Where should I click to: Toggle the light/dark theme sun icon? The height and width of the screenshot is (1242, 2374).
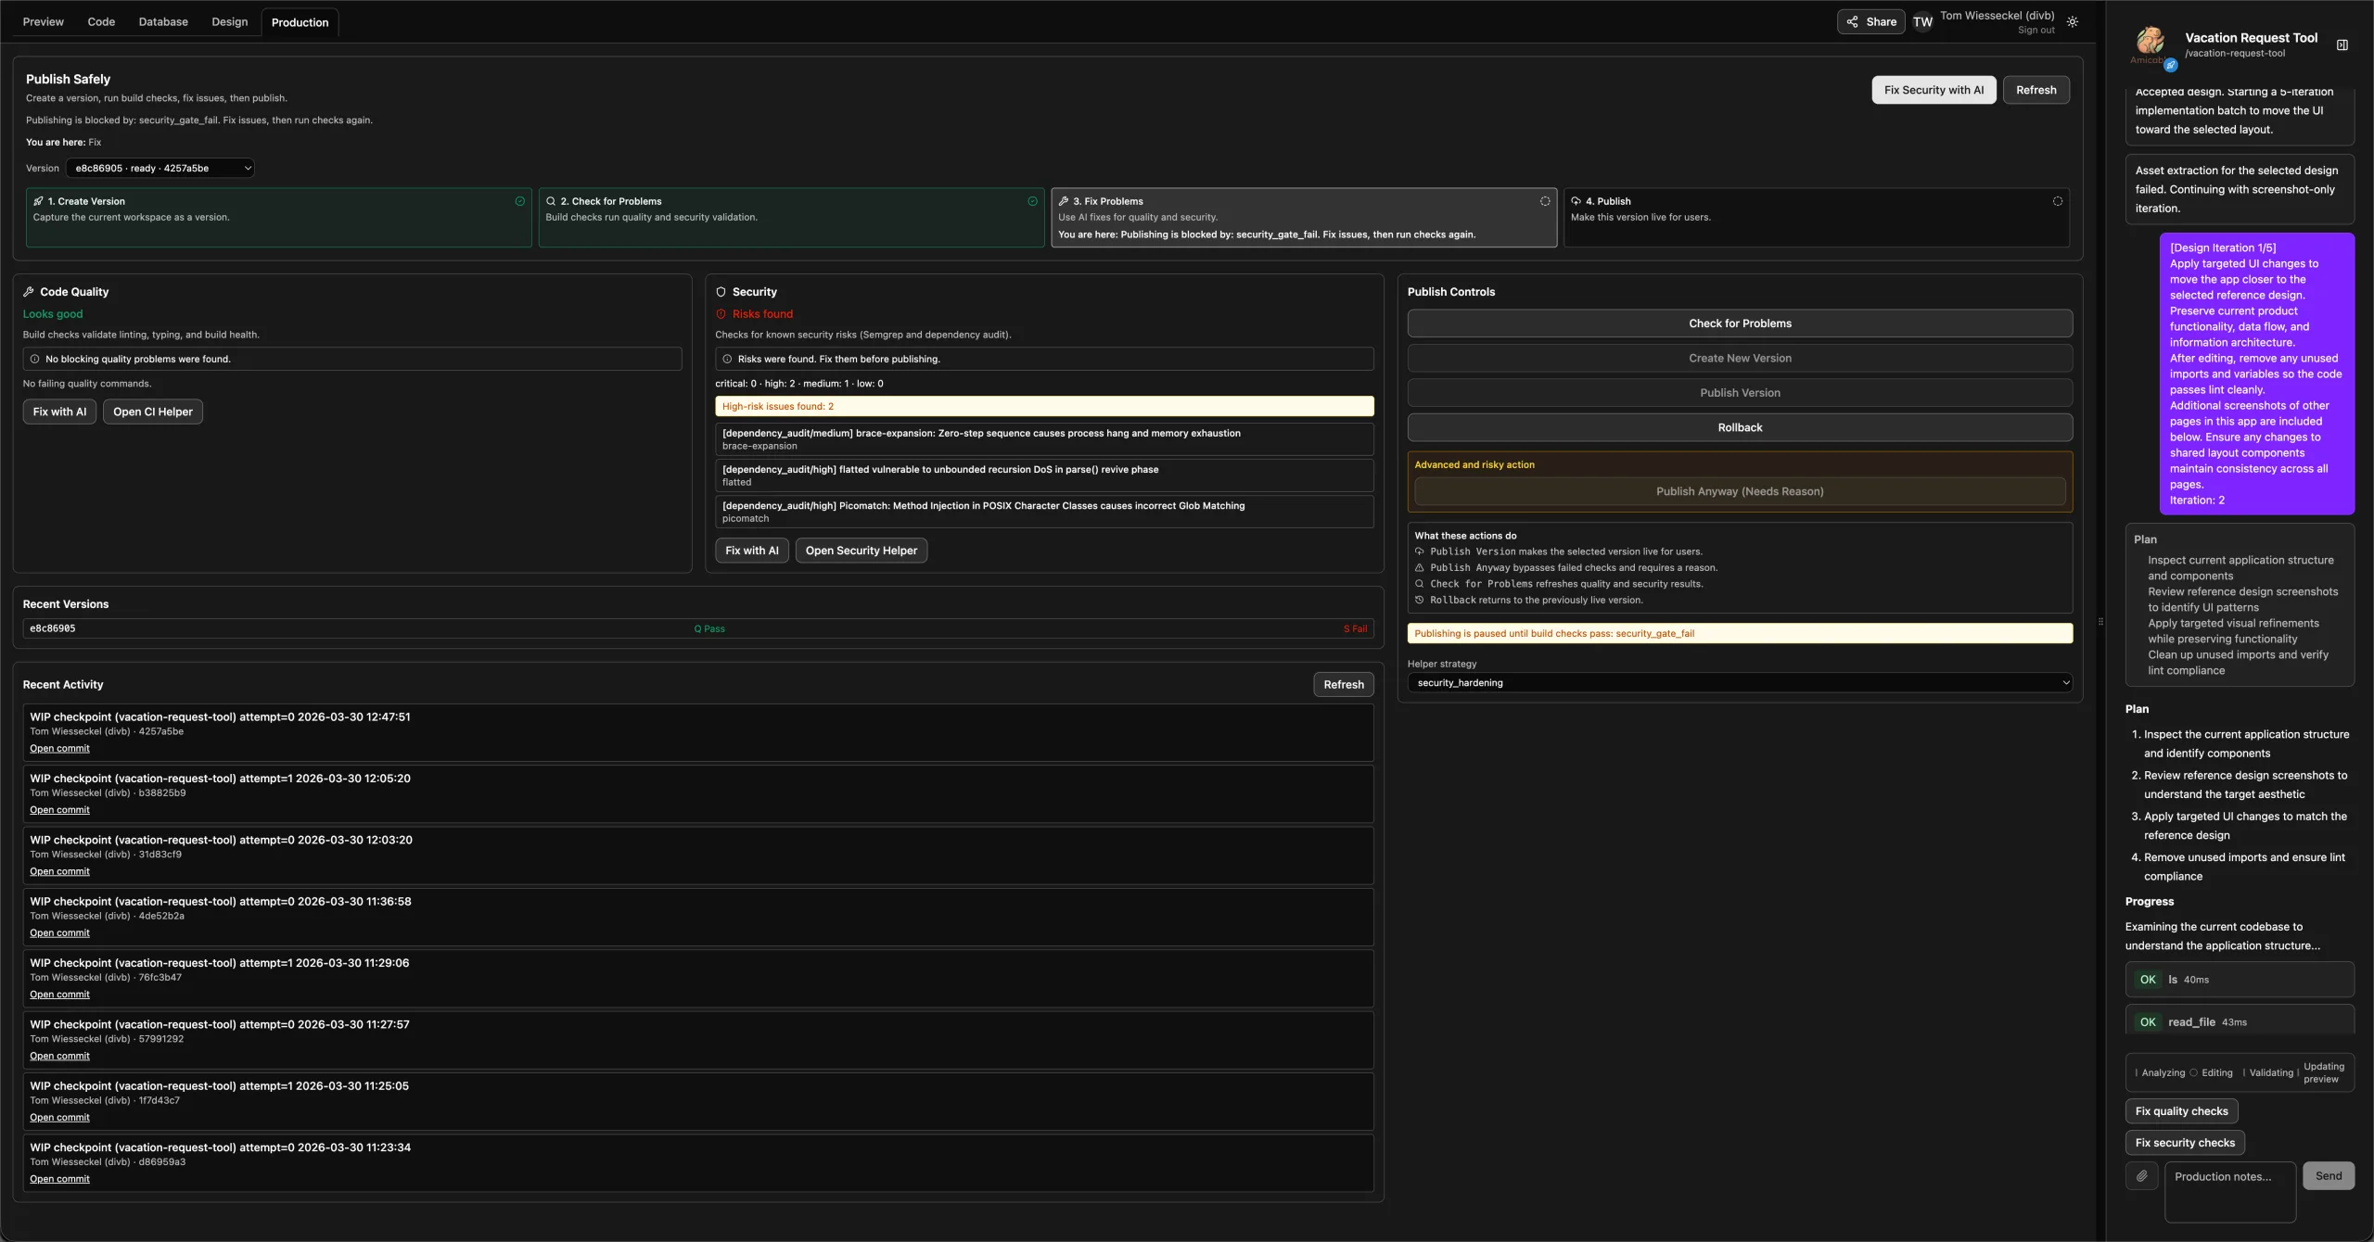coord(2073,22)
